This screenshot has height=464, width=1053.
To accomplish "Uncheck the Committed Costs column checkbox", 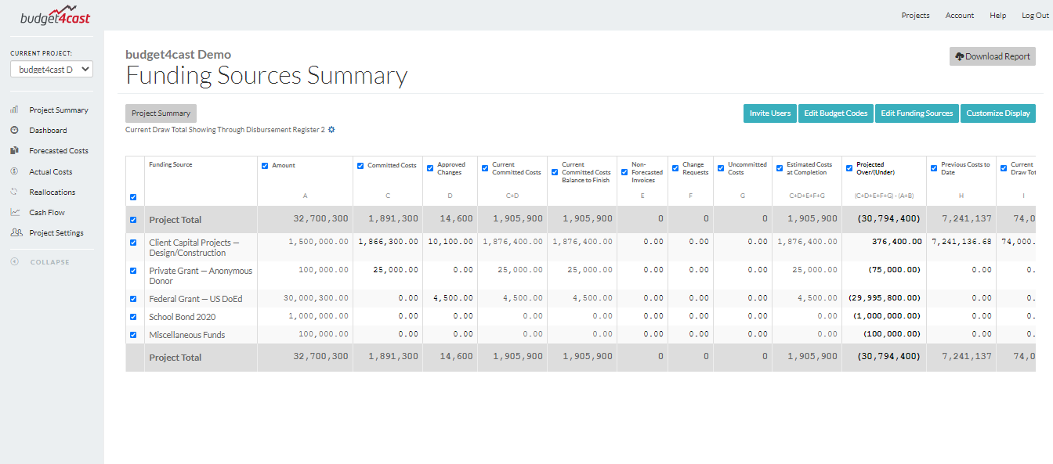I will pyautogui.click(x=360, y=166).
